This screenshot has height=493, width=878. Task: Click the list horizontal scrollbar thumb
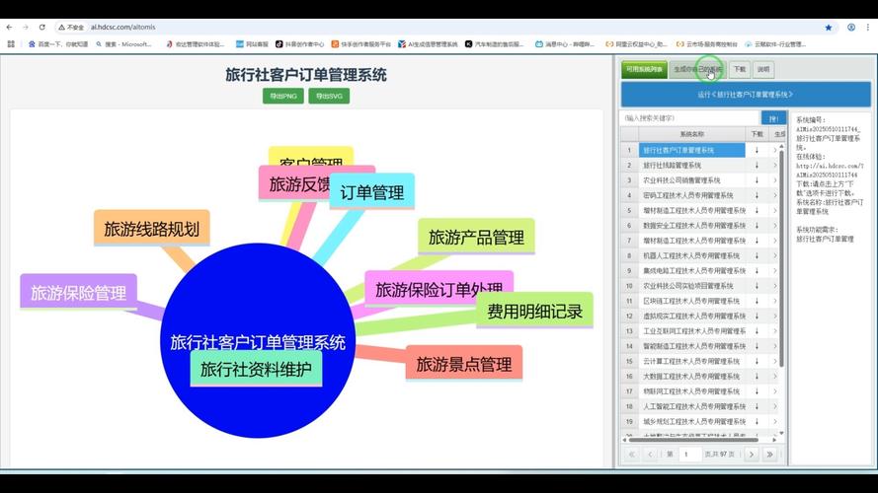tap(691, 440)
